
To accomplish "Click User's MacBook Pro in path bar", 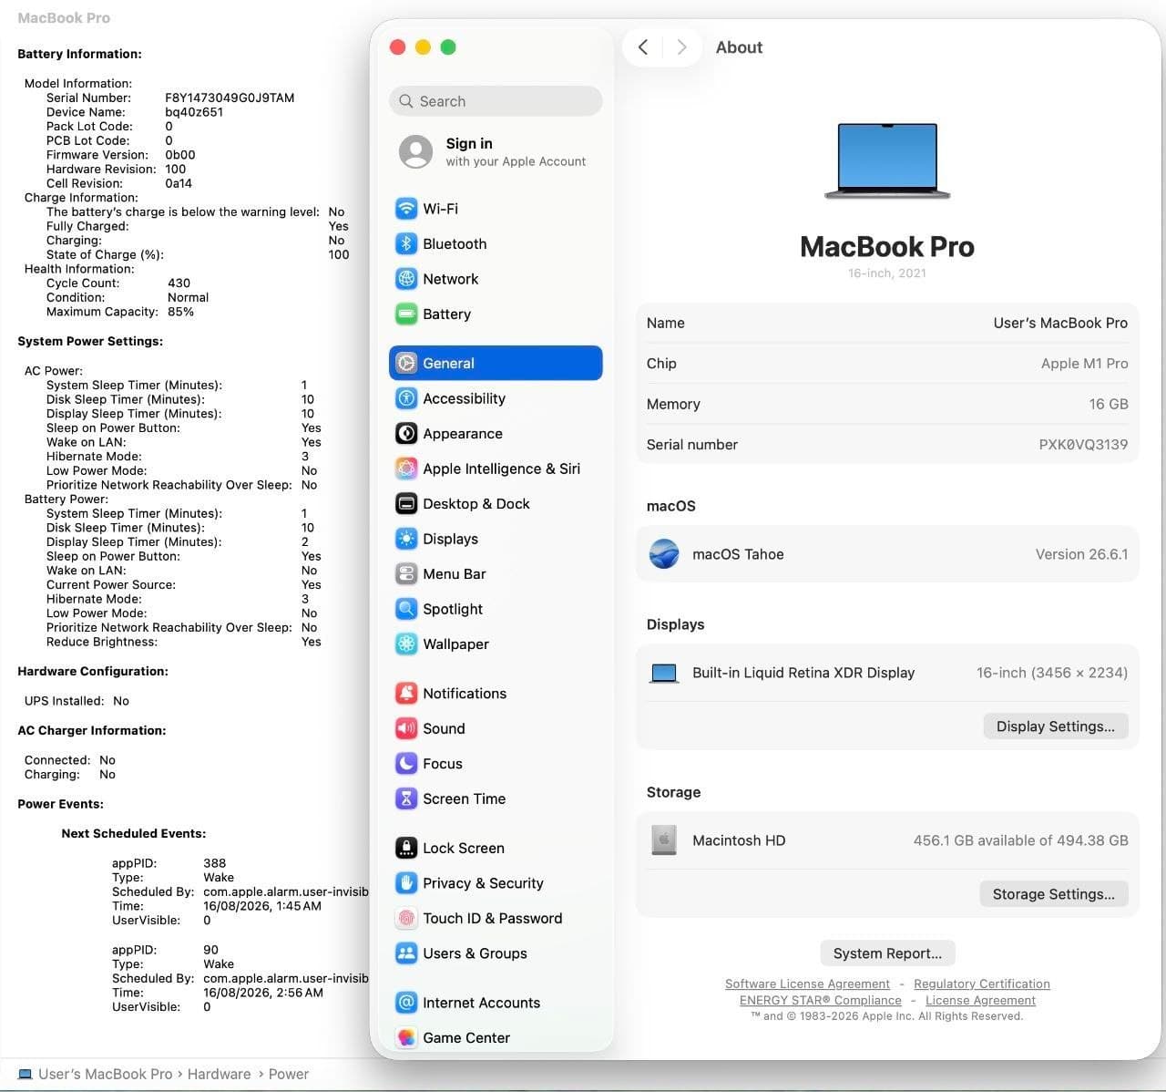I will pyautogui.click(x=105, y=1075).
